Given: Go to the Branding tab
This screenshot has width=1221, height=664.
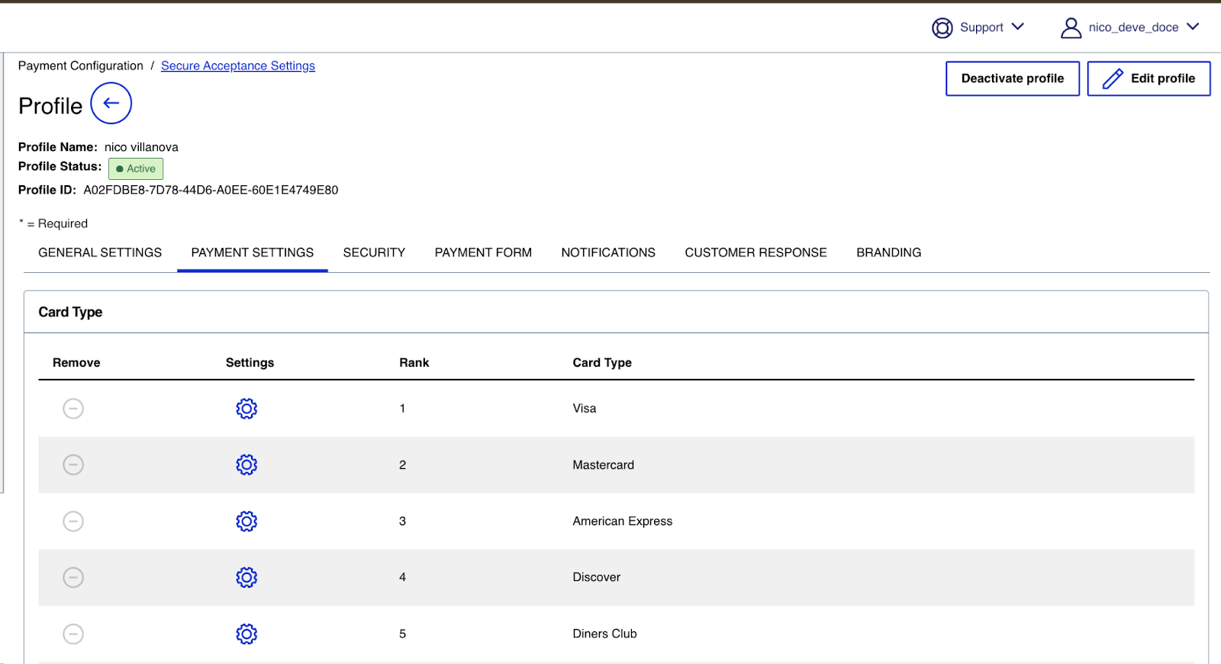Looking at the screenshot, I should click(x=888, y=252).
